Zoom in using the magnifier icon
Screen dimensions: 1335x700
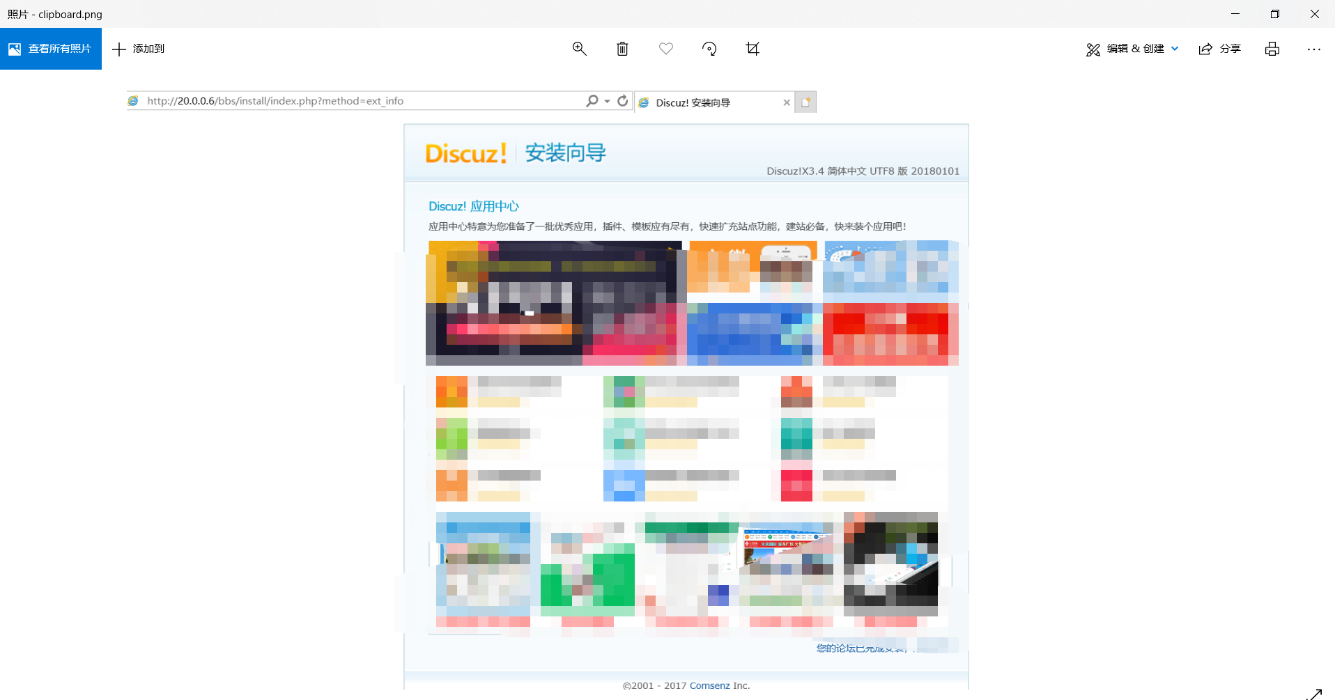click(579, 49)
